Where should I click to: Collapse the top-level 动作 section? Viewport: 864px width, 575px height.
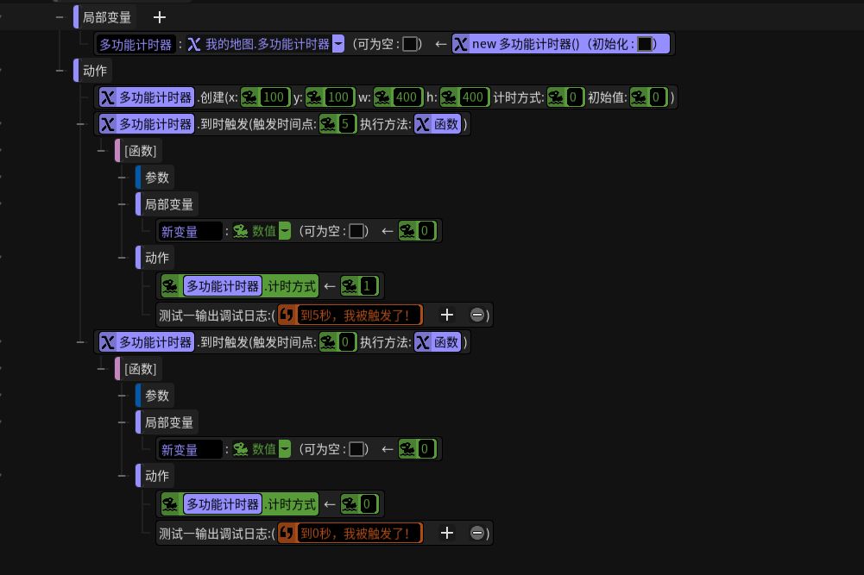point(60,71)
